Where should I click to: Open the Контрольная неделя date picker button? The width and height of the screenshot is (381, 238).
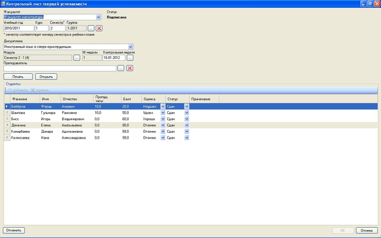(x=130, y=58)
